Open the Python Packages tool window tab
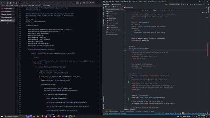 coord(114,111)
